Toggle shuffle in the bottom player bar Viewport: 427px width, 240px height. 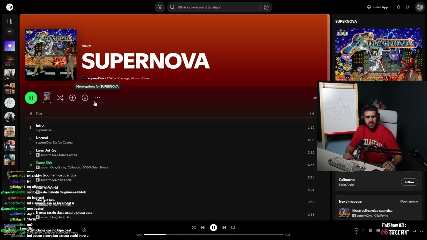pos(194,228)
